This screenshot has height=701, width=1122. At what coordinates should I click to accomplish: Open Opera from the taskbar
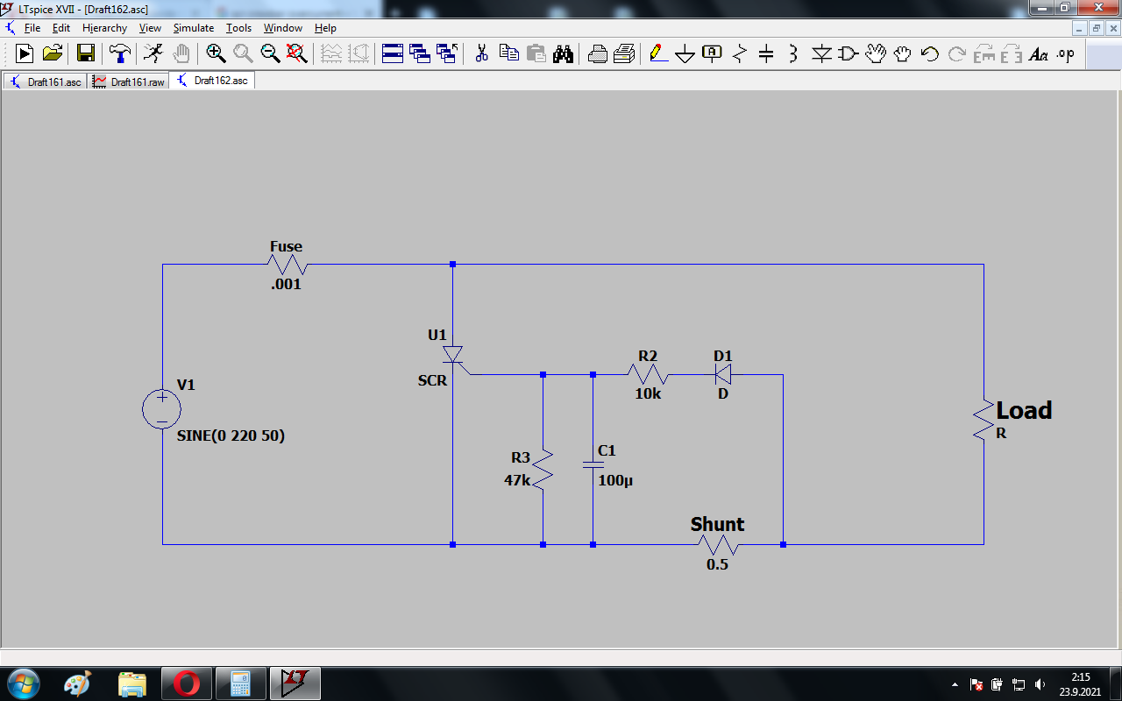pyautogui.click(x=185, y=683)
